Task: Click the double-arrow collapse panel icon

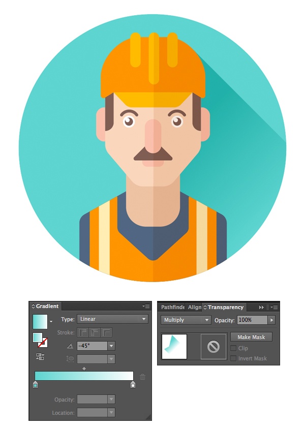Action: click(x=262, y=307)
